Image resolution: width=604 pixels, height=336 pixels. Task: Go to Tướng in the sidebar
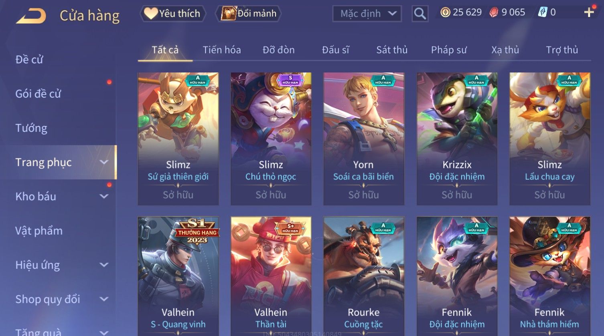pos(31,128)
